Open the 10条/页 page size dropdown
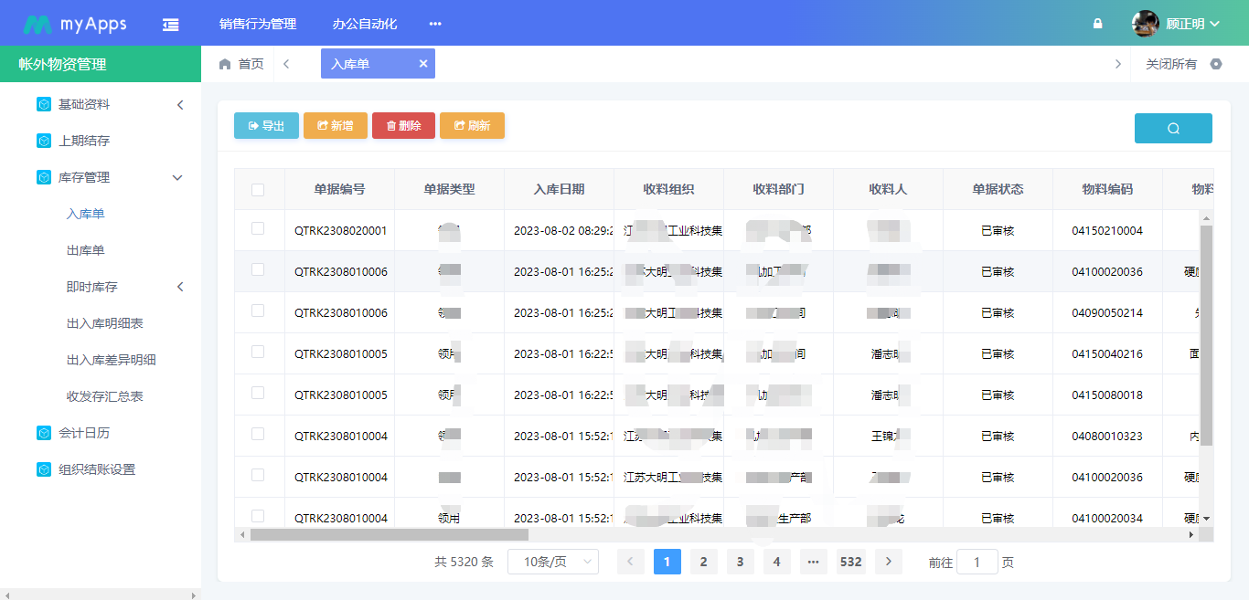Viewport: 1249px width, 600px height. 552,562
